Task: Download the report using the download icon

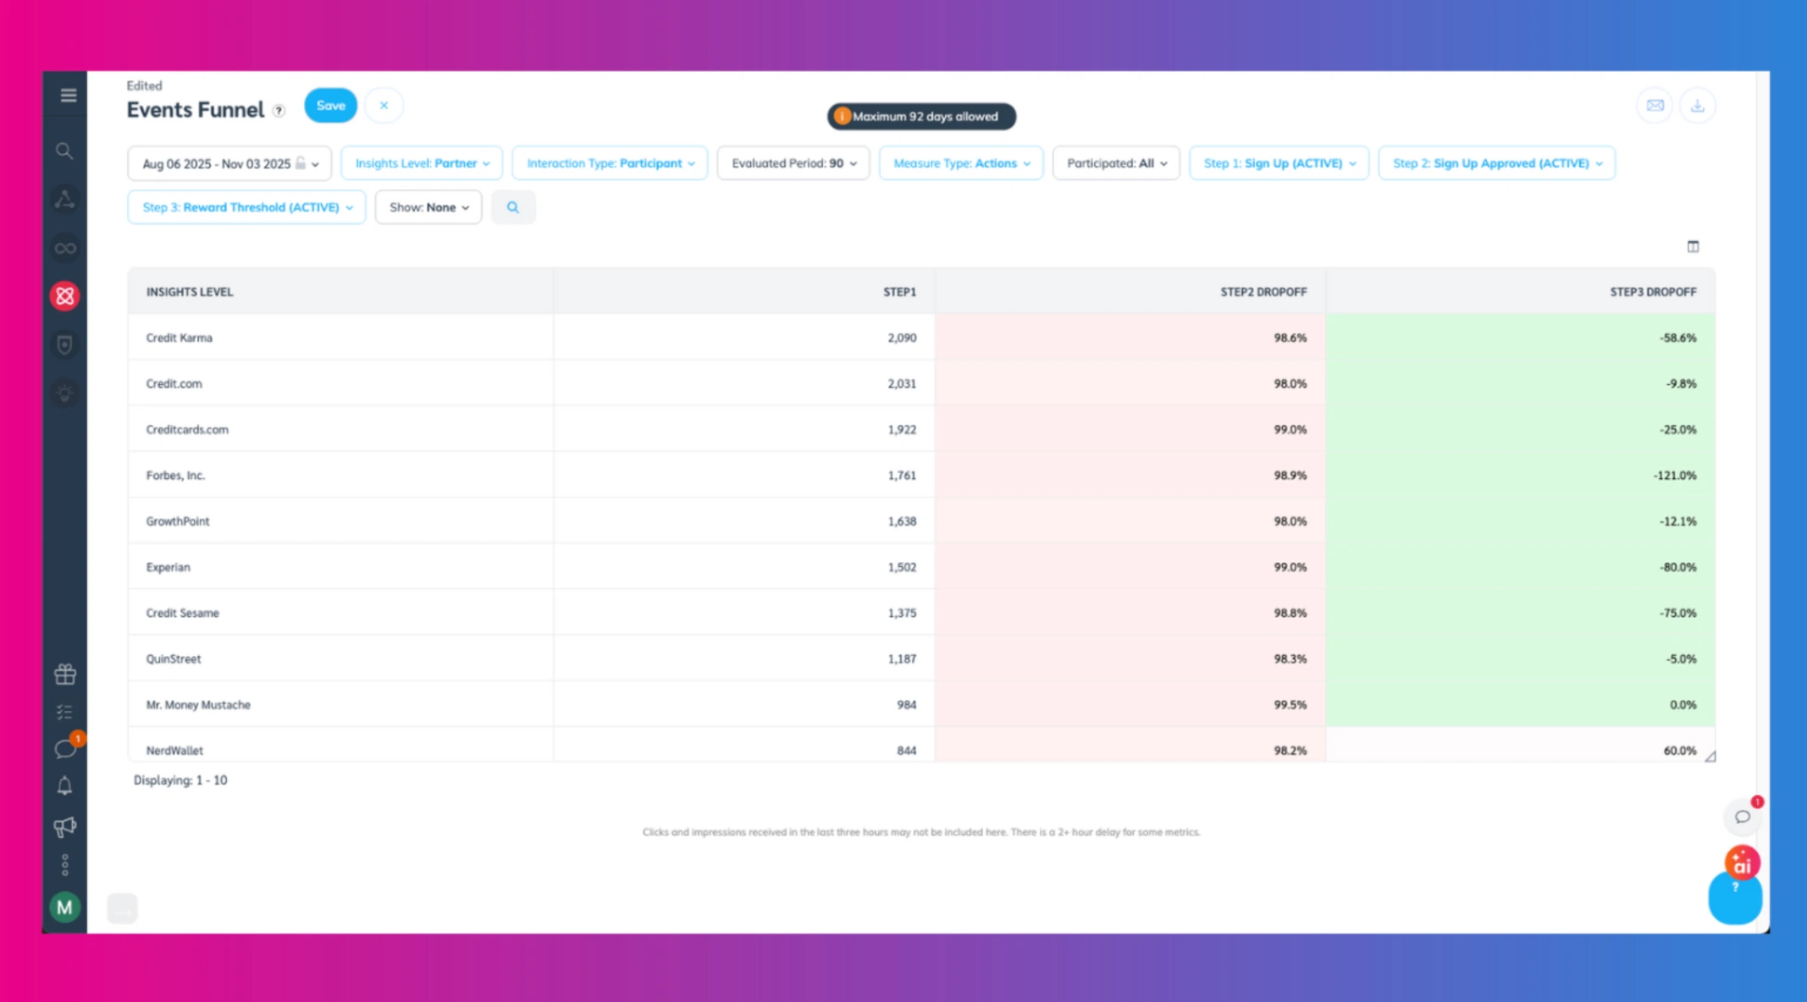Action: [x=1697, y=105]
